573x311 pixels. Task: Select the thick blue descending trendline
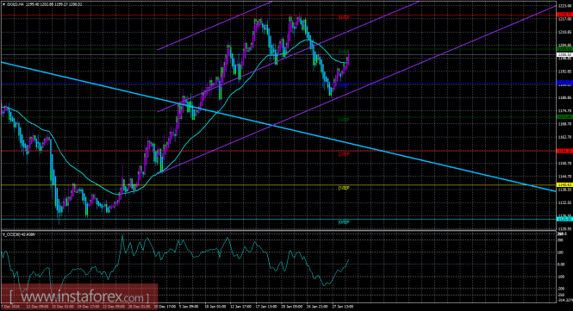pos(277,127)
